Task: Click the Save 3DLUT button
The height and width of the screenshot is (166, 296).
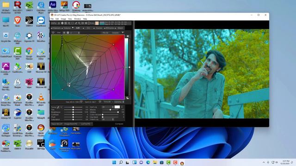Action: click(x=57, y=124)
